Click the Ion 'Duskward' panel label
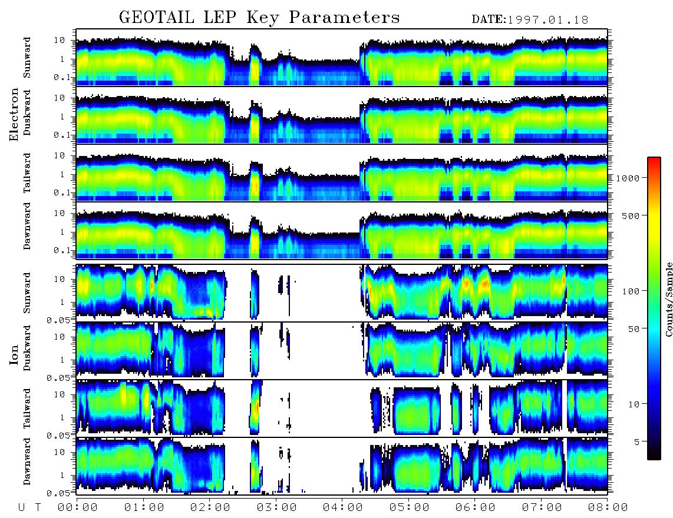 pos(27,348)
